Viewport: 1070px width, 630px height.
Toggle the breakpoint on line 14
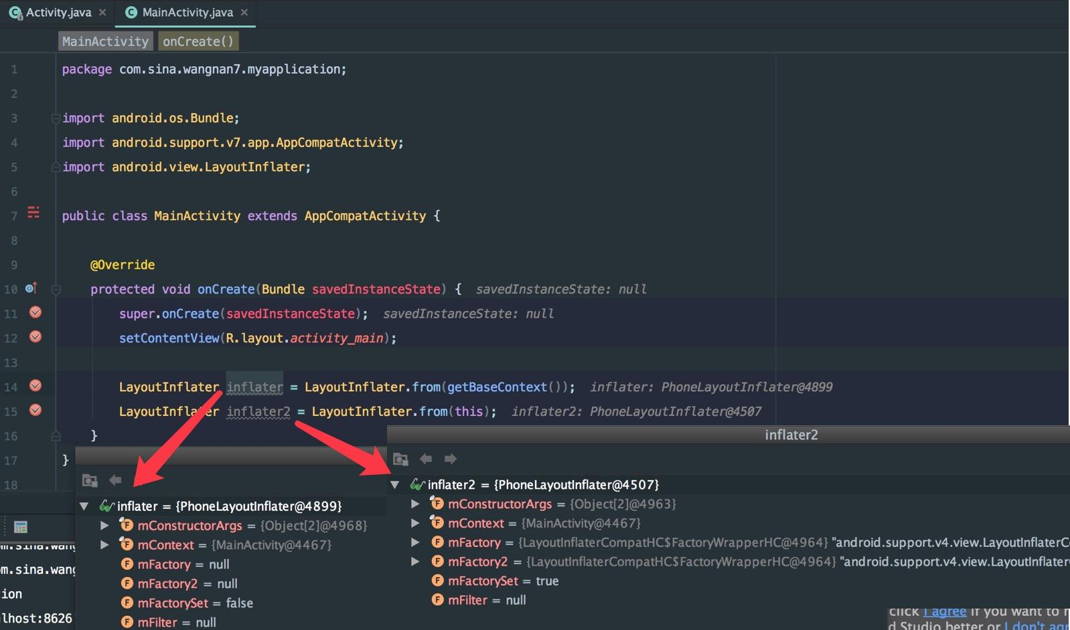(35, 386)
